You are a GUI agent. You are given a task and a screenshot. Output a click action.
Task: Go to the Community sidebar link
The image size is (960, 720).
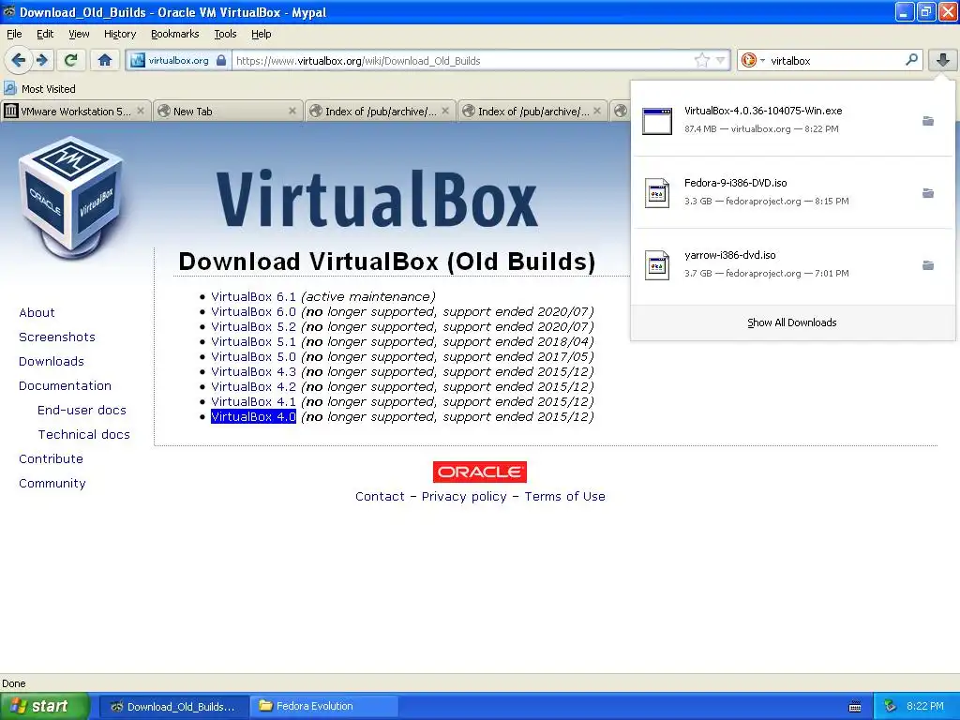52,484
